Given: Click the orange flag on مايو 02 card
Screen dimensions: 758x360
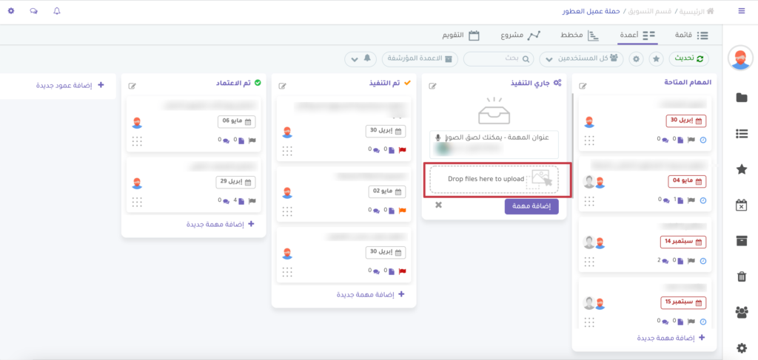Looking at the screenshot, I should coord(402,211).
